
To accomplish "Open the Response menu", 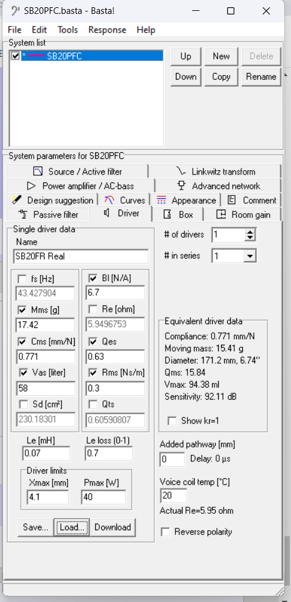I will pyautogui.click(x=107, y=30).
